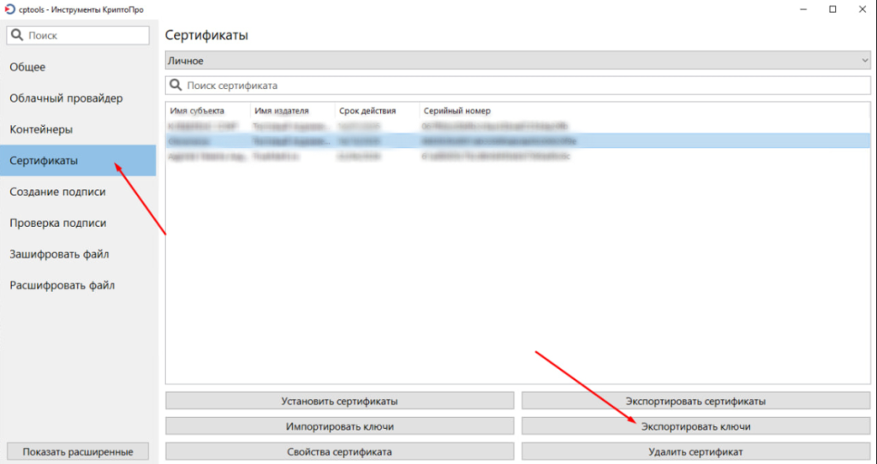Open the Облачный провайдер section

pyautogui.click(x=66, y=98)
